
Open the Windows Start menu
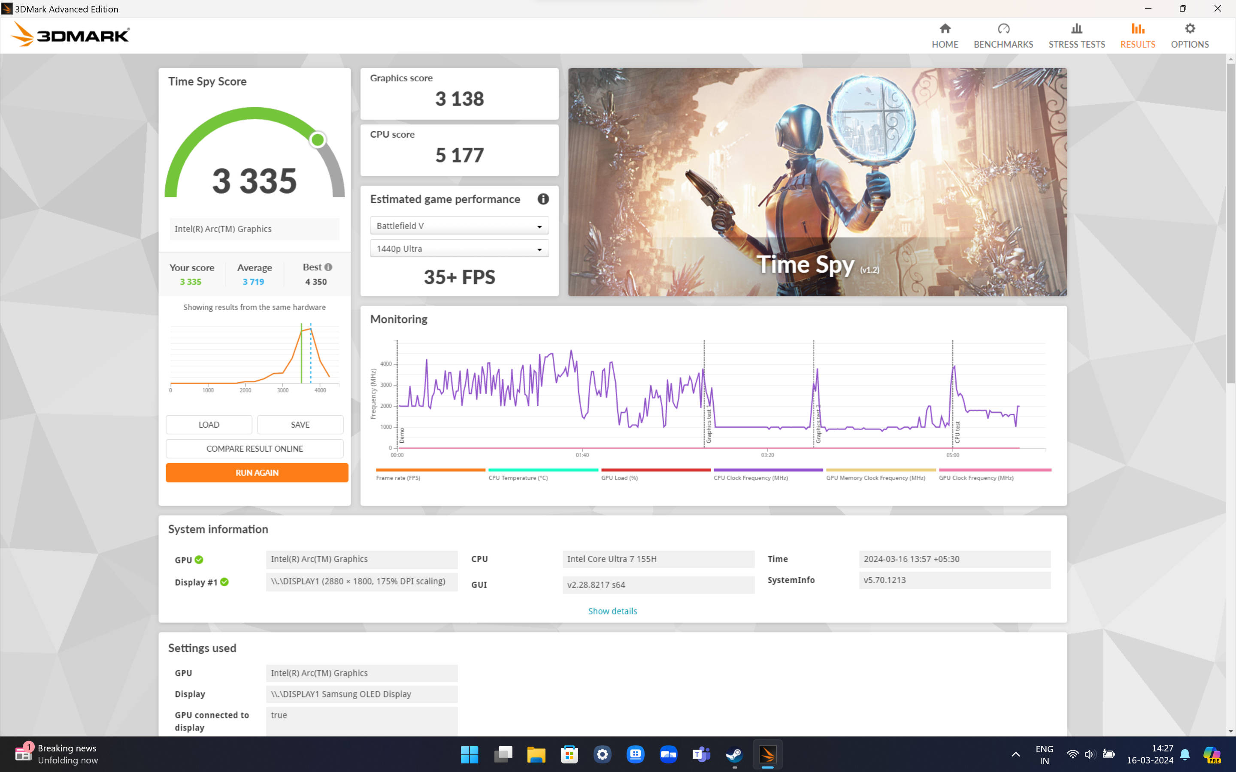(470, 754)
